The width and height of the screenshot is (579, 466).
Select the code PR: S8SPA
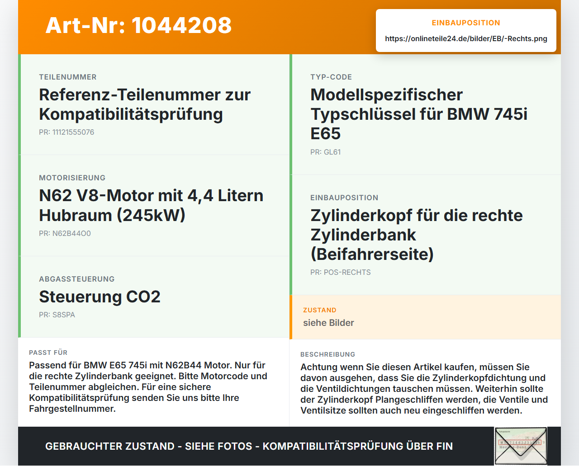coord(57,315)
